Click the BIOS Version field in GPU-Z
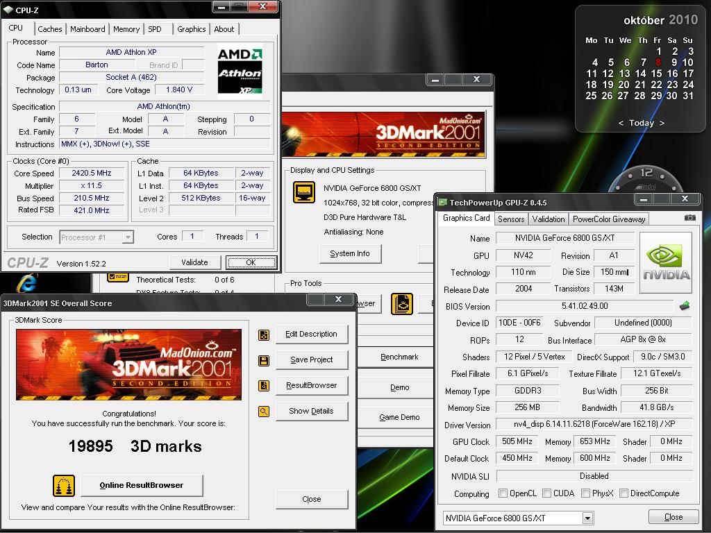This screenshot has height=533, width=711. [x=585, y=306]
